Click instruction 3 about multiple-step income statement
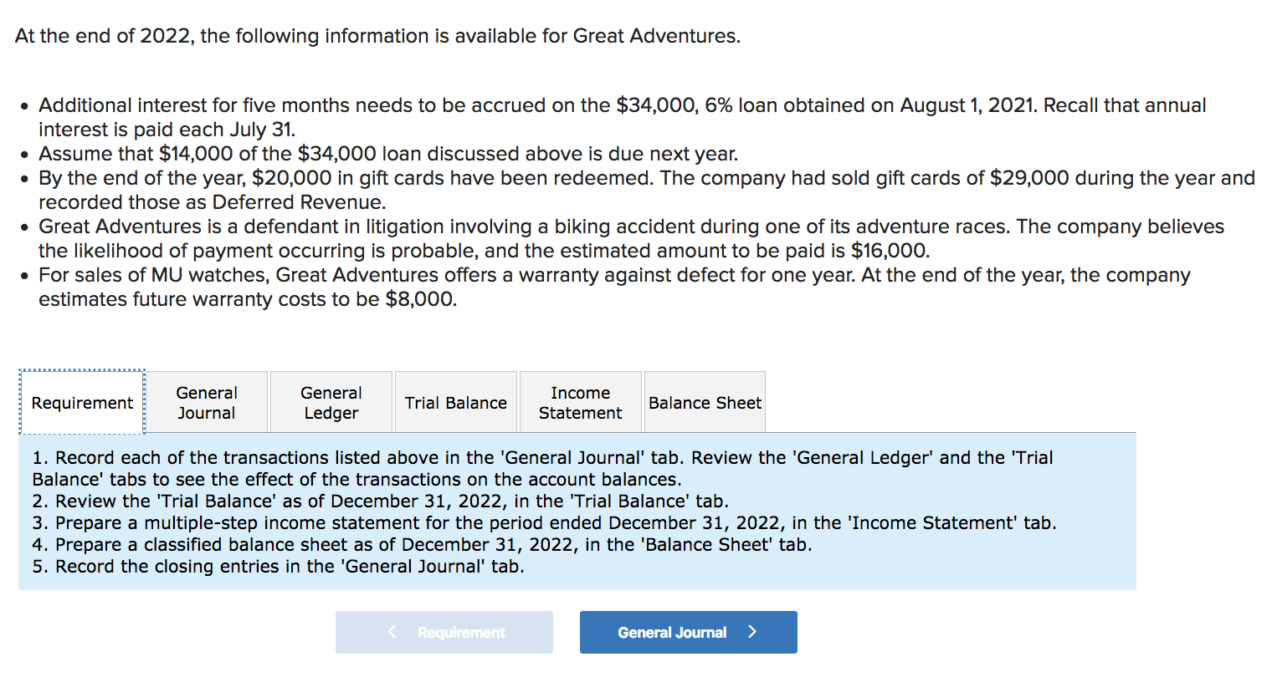The image size is (1272, 677). [544, 523]
